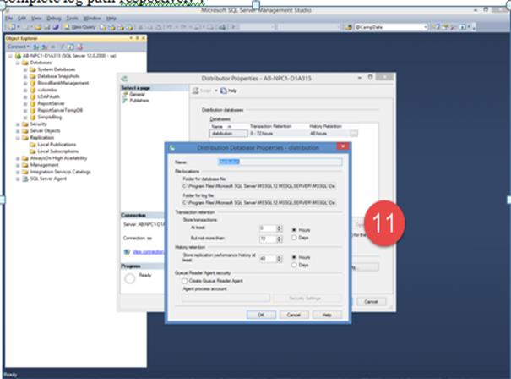Select Hours radio under Transaction retention
This screenshot has width=511, height=379.
(294, 230)
